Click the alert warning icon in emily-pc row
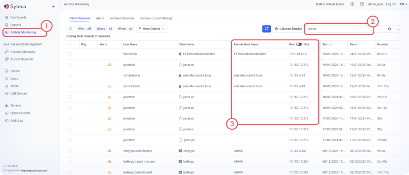409x175 pixels. (x=109, y=151)
